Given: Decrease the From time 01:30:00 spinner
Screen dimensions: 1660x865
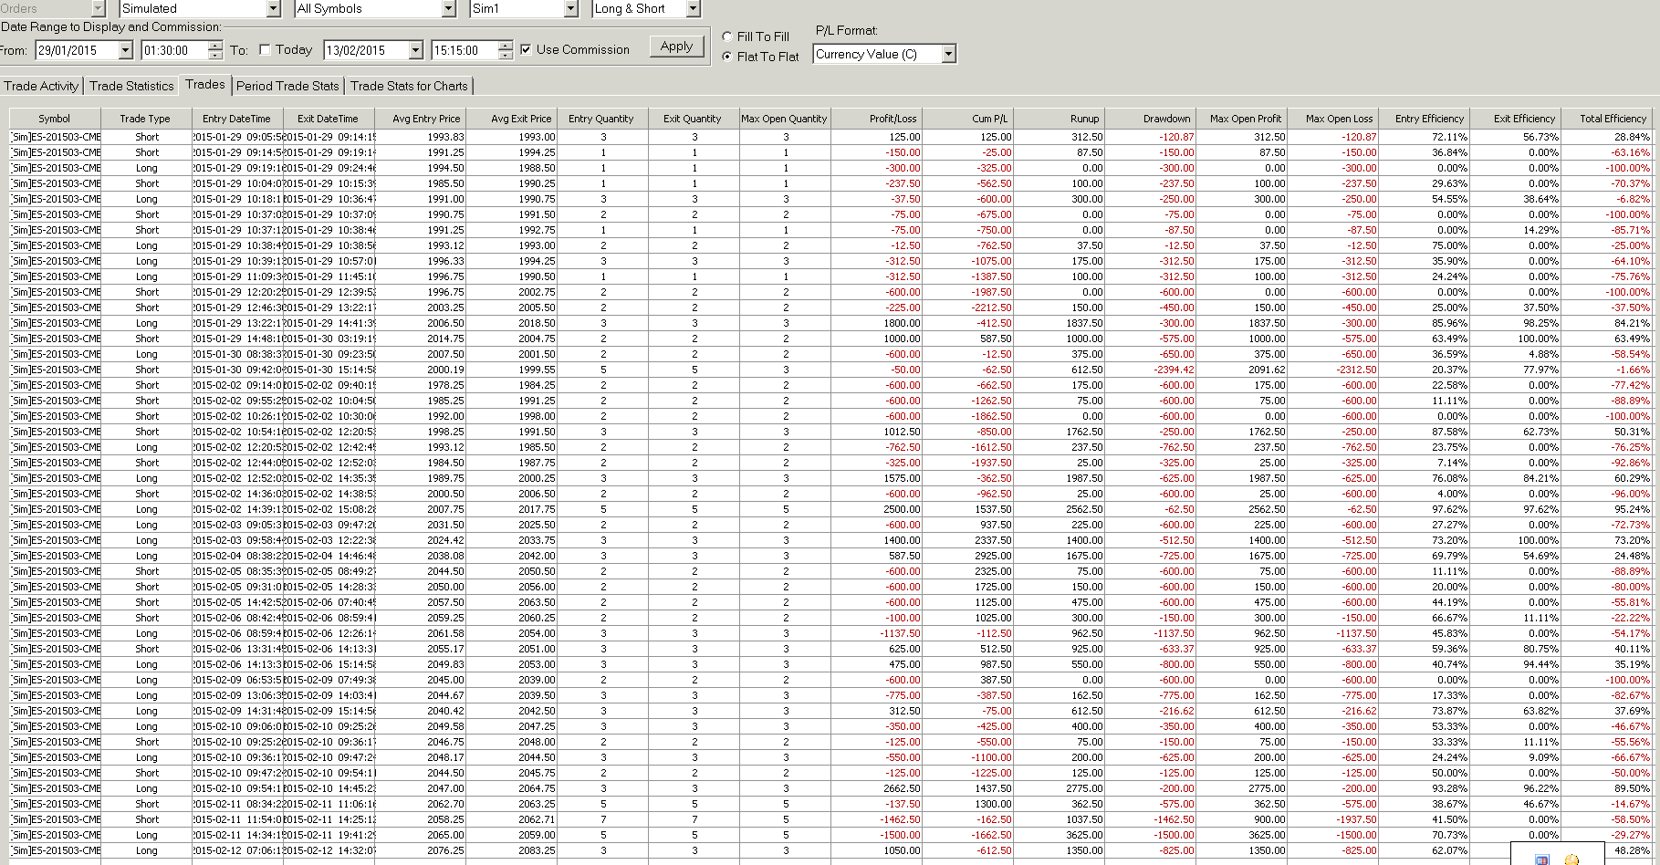Looking at the screenshot, I should [214, 56].
